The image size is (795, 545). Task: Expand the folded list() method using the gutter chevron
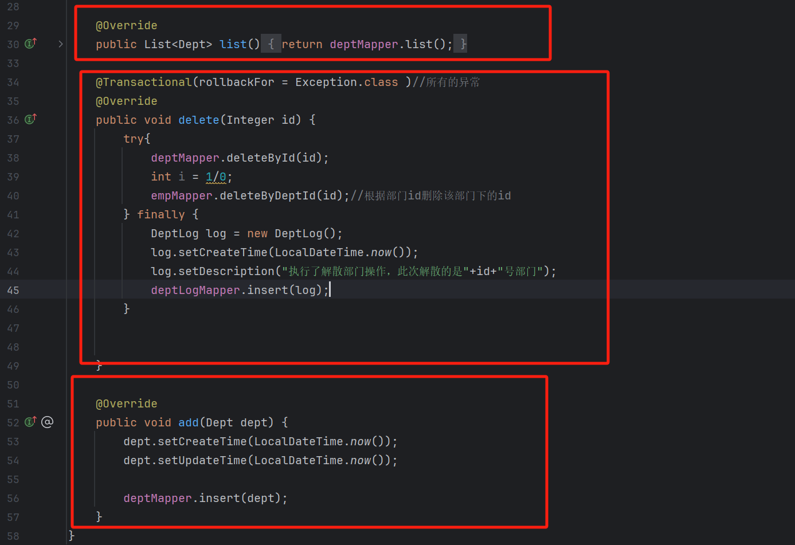tap(61, 44)
